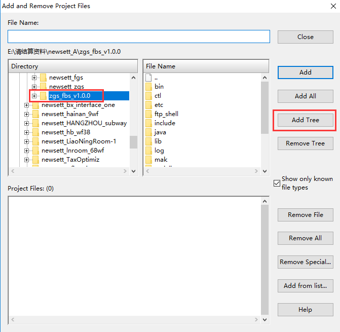The width and height of the screenshot is (340, 332).
Task: Click the Close button
Action: tap(306, 37)
